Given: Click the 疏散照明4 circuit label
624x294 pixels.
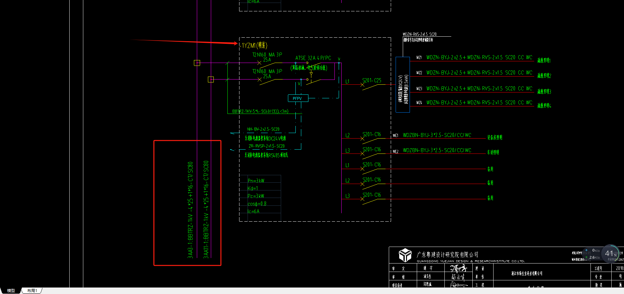Looking at the screenshot, I should [544, 105].
